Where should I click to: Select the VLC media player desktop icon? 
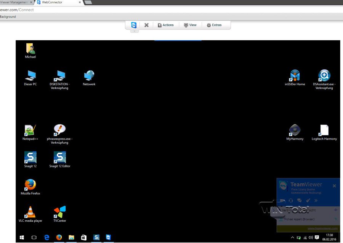[x=30, y=212]
